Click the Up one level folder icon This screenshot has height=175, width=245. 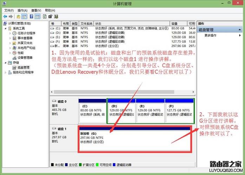click(19, 16)
